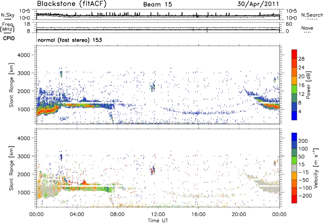The height and width of the screenshot is (223, 323).
Task: Click the '16' label on Power color bar
Action: [x=301, y=85]
